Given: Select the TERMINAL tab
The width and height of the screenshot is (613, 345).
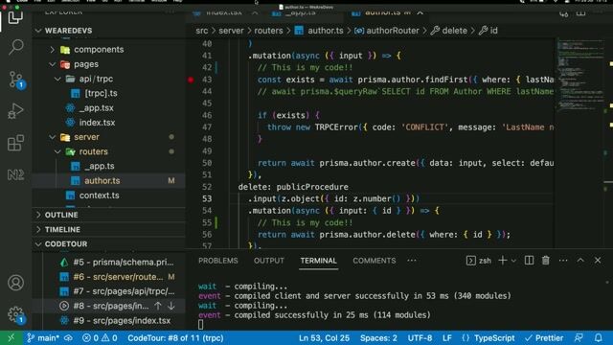Looking at the screenshot, I should [318, 261].
